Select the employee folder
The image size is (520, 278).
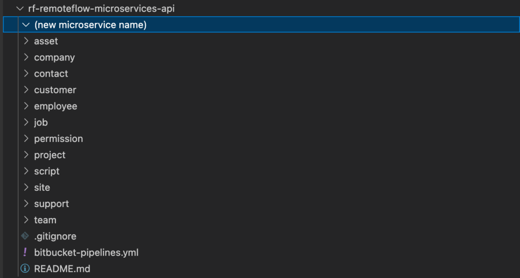coord(55,106)
